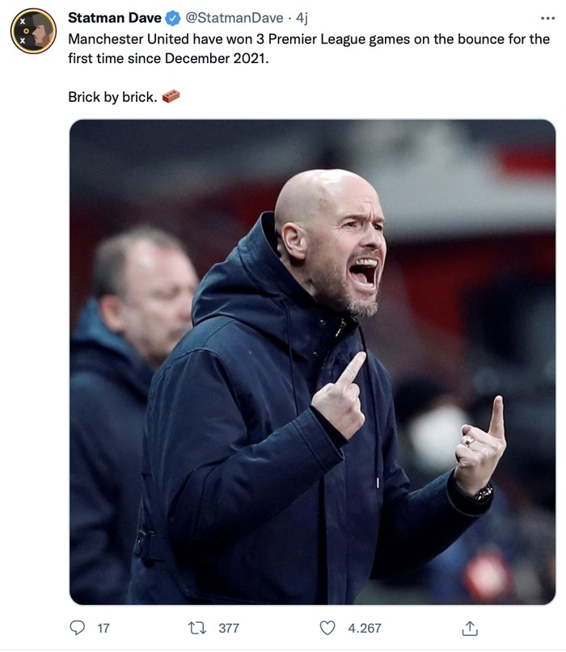Click the brick emoji in tweet
The image size is (566, 652).
[x=171, y=97]
